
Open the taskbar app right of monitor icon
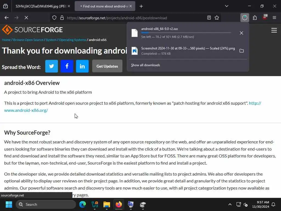143,204
